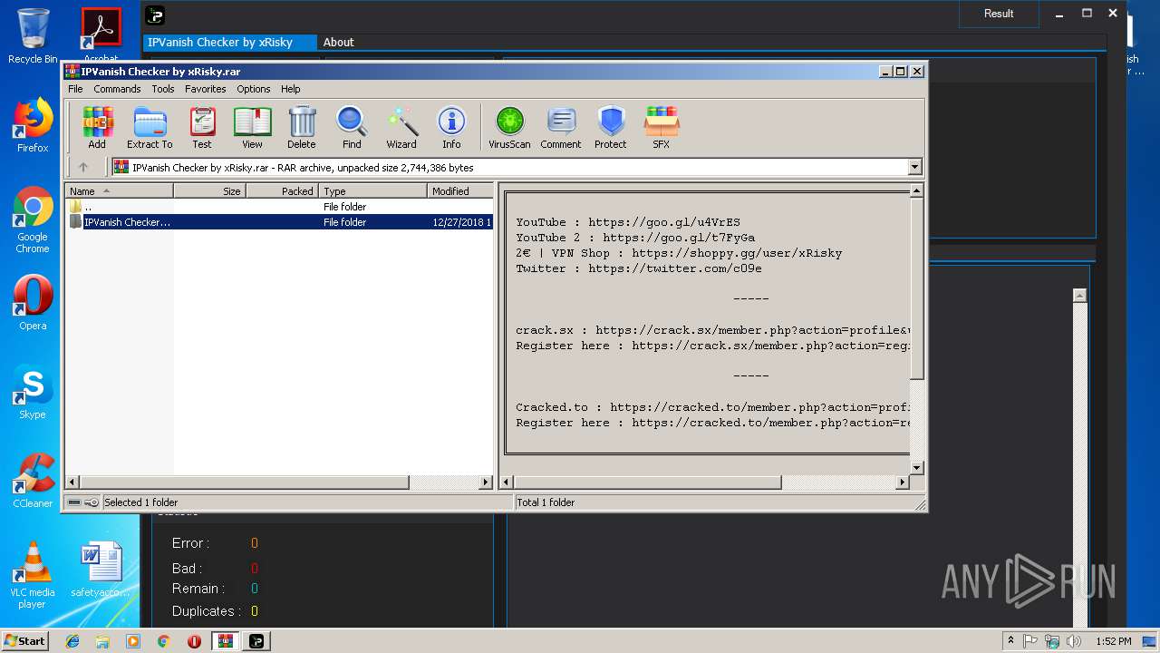This screenshot has height=653, width=1160.
Task: Click the Twitter URL line in comment
Action: click(x=639, y=268)
